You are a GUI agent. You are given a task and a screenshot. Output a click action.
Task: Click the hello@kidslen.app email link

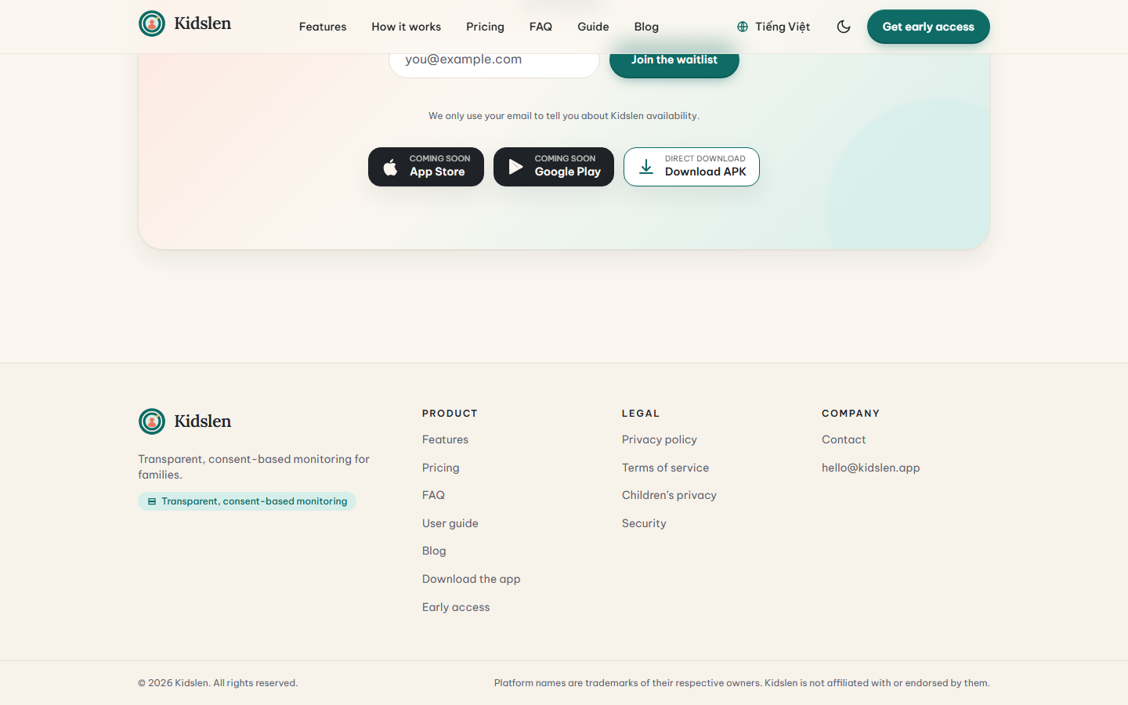[x=871, y=468]
